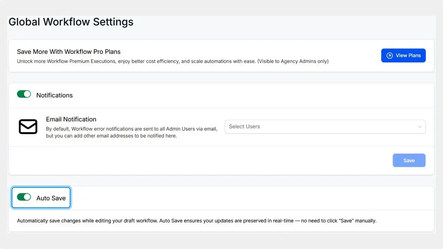Click the circular arrow icon inside View Plans
443x249 pixels.
click(x=390, y=55)
